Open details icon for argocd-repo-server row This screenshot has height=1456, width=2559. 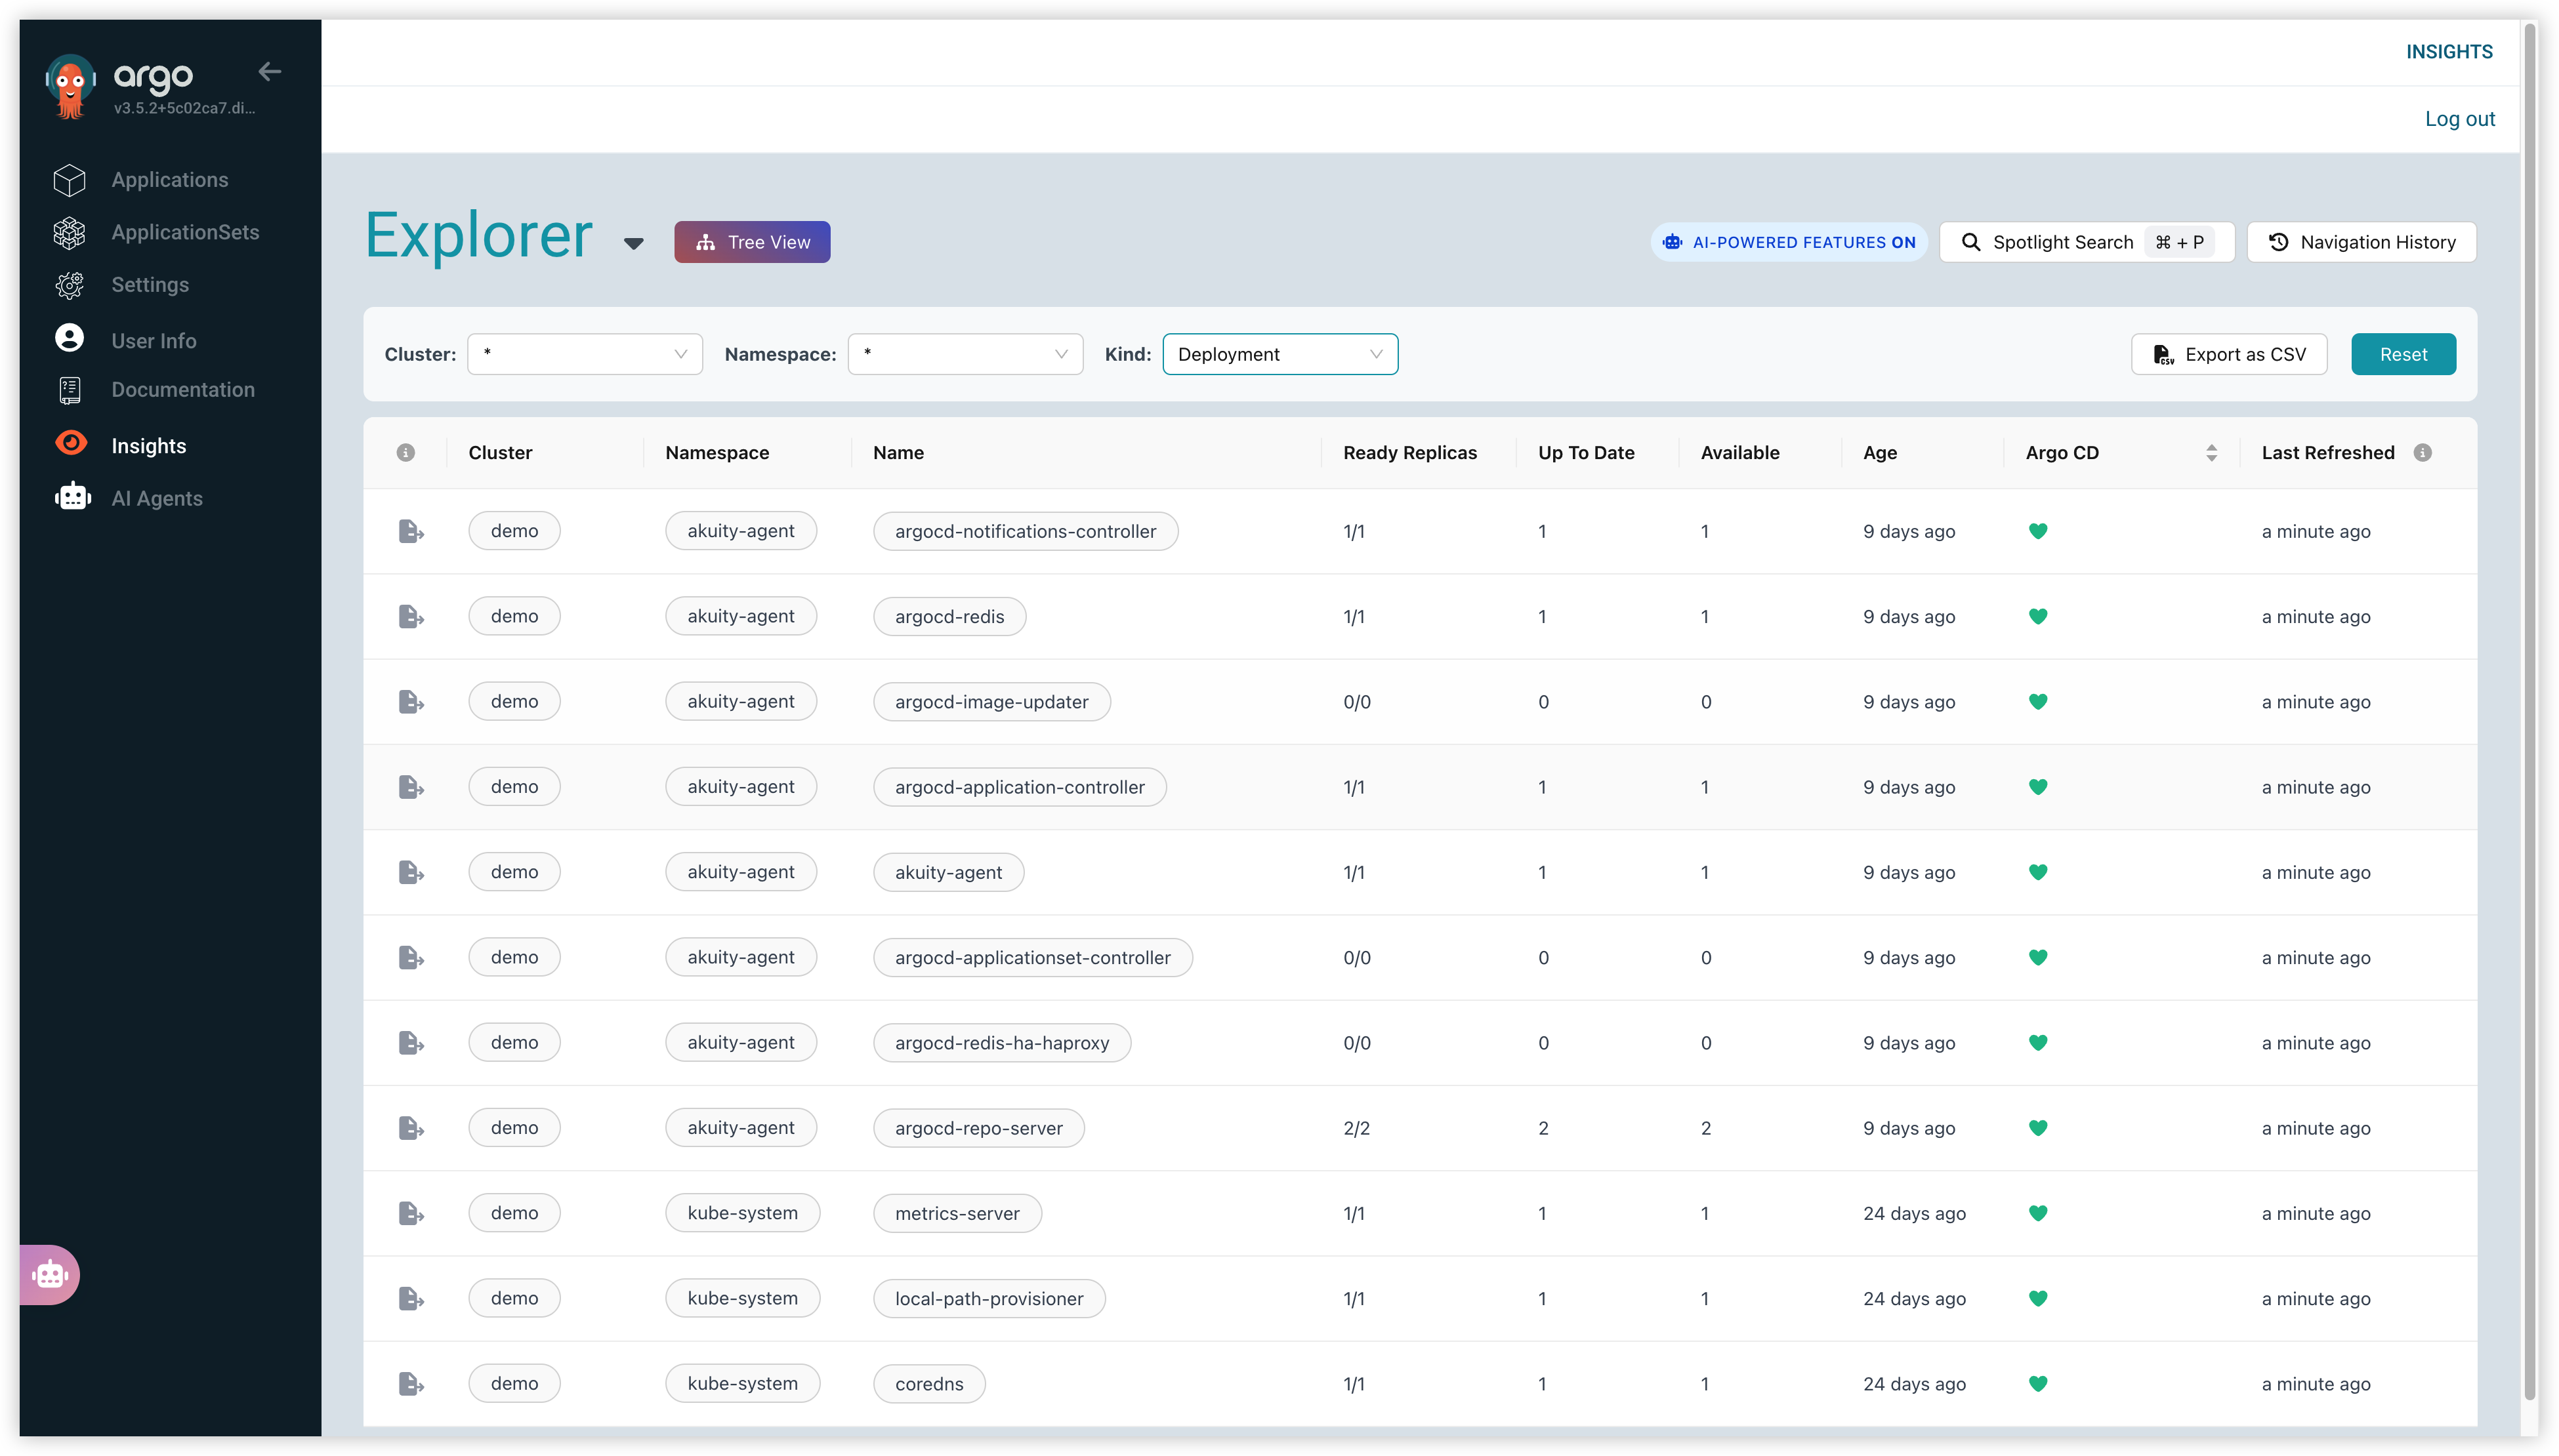411,1128
